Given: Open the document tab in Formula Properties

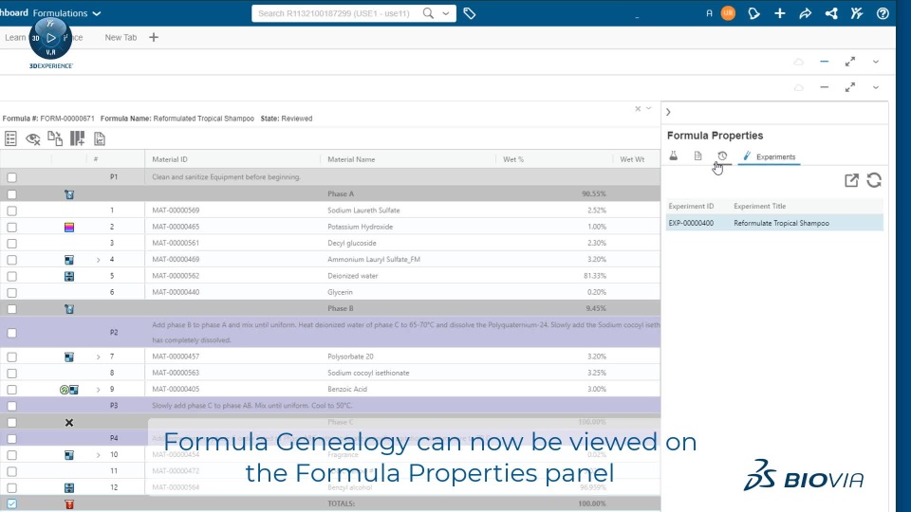Looking at the screenshot, I should (x=697, y=155).
